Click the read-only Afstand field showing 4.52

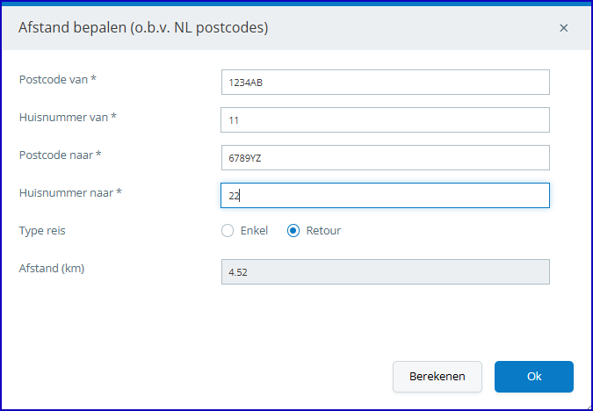pyautogui.click(x=386, y=272)
